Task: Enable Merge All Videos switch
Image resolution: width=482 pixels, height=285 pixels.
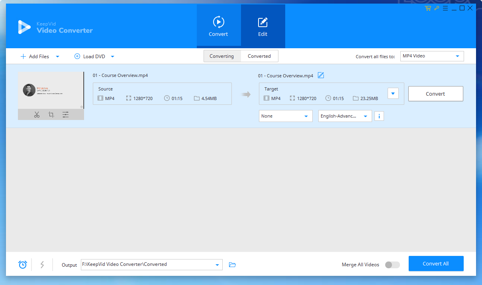Action: 392,264
